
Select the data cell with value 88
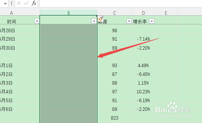[x=115, y=81]
